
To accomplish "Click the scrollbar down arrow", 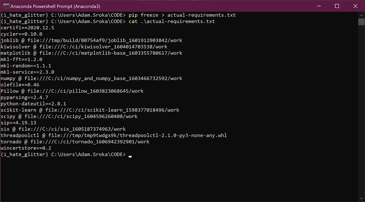I will 361,198.
